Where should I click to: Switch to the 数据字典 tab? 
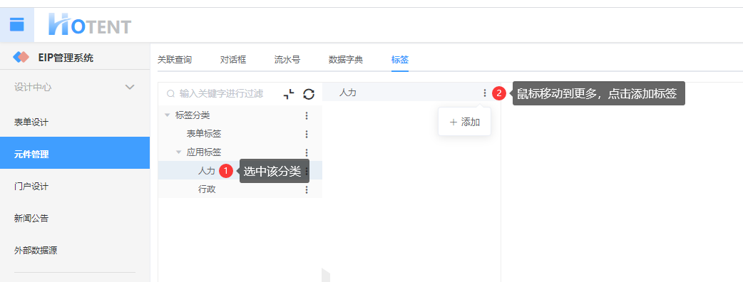point(345,60)
